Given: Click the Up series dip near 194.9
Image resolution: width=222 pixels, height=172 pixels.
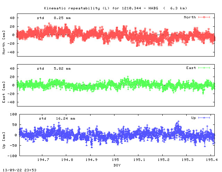Looking at the screenshot, I should click(x=92, y=147).
